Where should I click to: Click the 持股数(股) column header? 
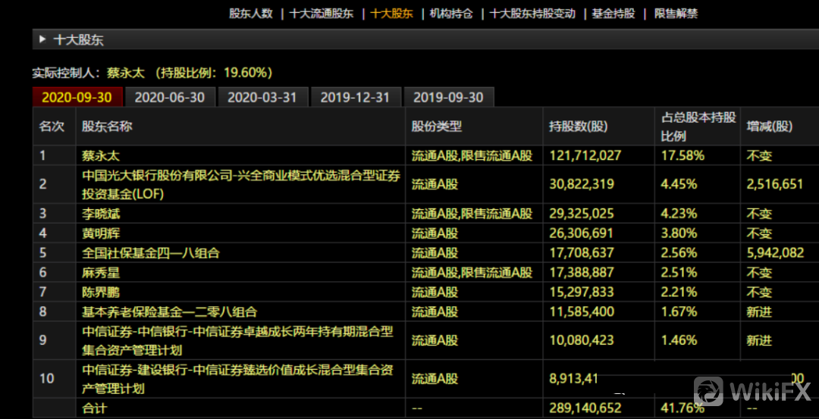(579, 127)
